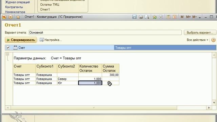Viewport: 217px width, 122px height.
Task: Open the Все действия dropdown
Action: click(x=197, y=40)
